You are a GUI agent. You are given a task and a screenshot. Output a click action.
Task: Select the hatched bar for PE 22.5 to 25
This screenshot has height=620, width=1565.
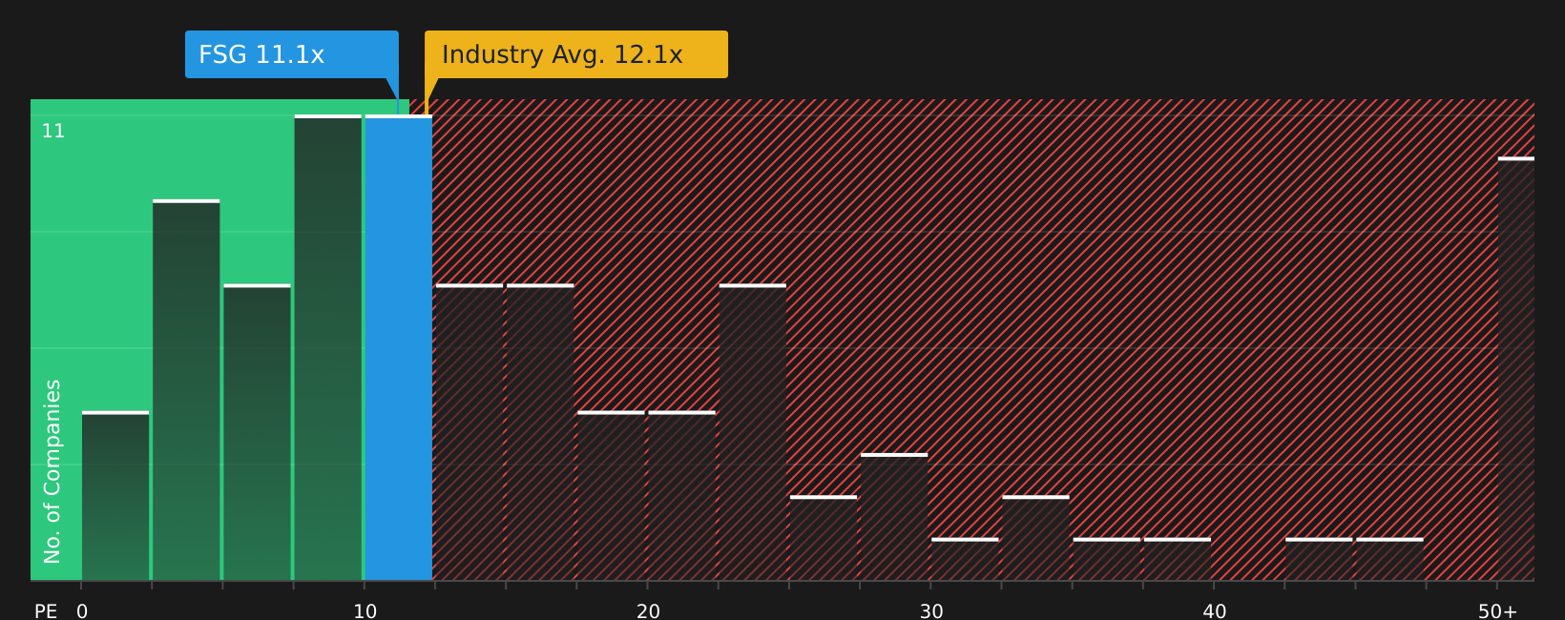[x=753, y=432]
